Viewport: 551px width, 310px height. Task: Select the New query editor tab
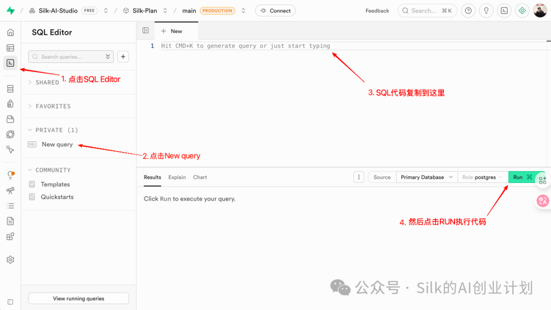[176, 31]
